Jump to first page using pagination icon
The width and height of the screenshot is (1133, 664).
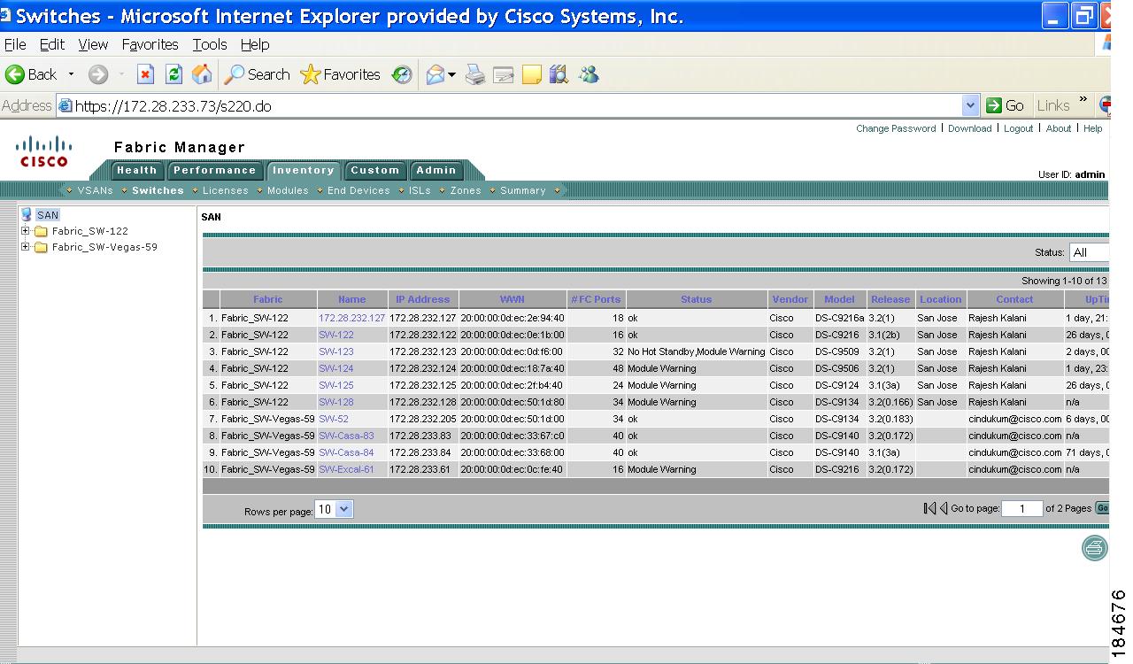(929, 508)
